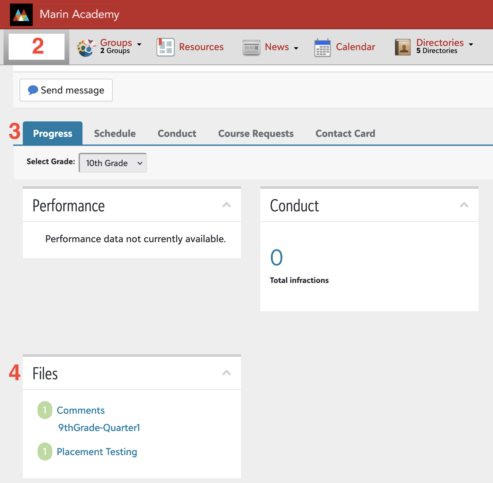Click the News newspaper icon
This screenshot has width=493, height=483.
coord(251,48)
